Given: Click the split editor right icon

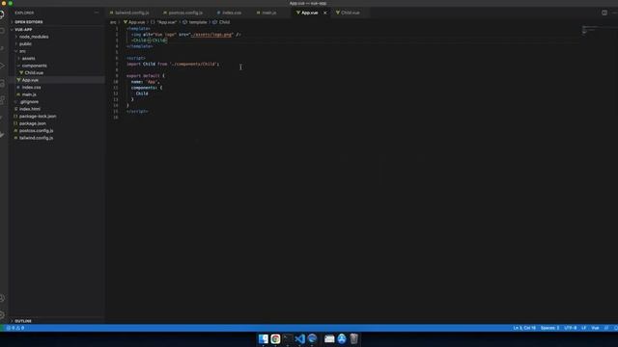Looking at the screenshot, I should click(604, 13).
